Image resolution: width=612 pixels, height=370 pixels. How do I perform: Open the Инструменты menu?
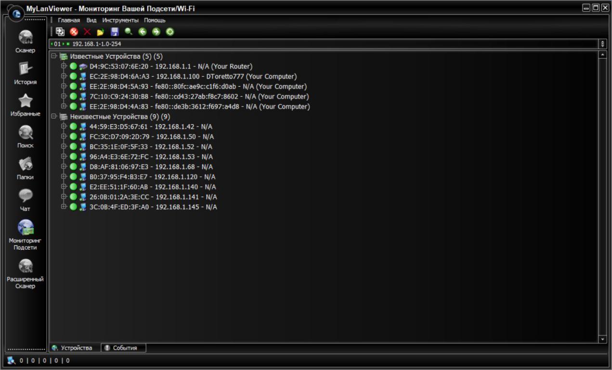(x=120, y=20)
